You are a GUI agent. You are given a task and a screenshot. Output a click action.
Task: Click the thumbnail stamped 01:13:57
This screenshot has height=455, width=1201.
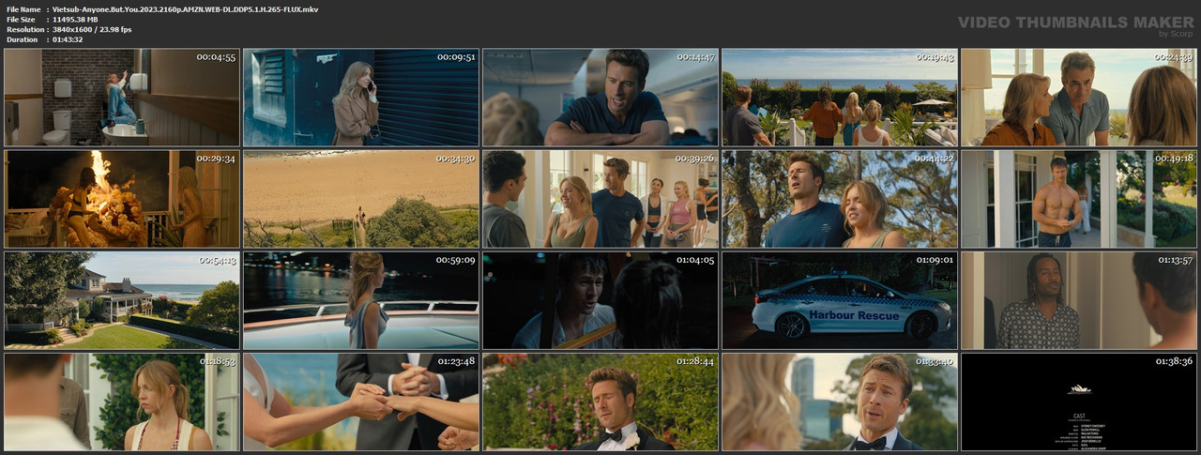pyautogui.click(x=1079, y=300)
